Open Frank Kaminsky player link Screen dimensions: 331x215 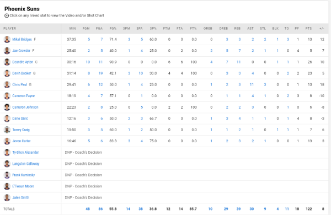pyautogui.click(x=23, y=175)
